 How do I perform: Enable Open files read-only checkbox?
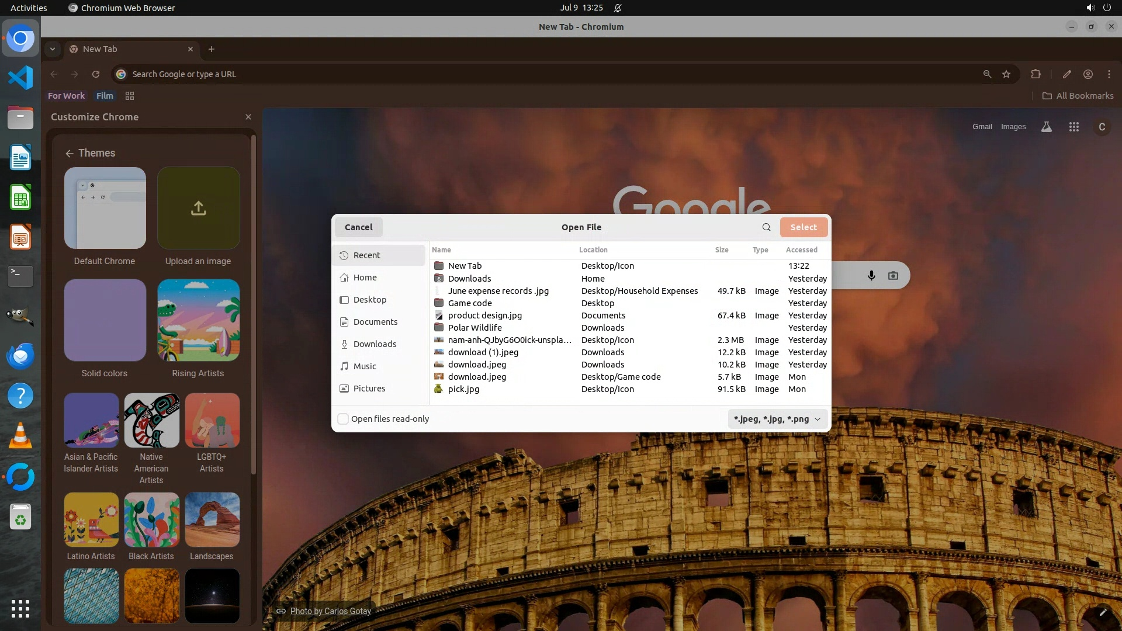[x=344, y=419]
